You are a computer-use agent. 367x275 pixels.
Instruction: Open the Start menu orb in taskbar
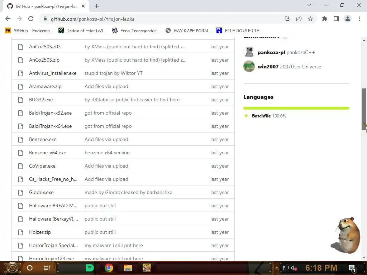click(x=13, y=268)
